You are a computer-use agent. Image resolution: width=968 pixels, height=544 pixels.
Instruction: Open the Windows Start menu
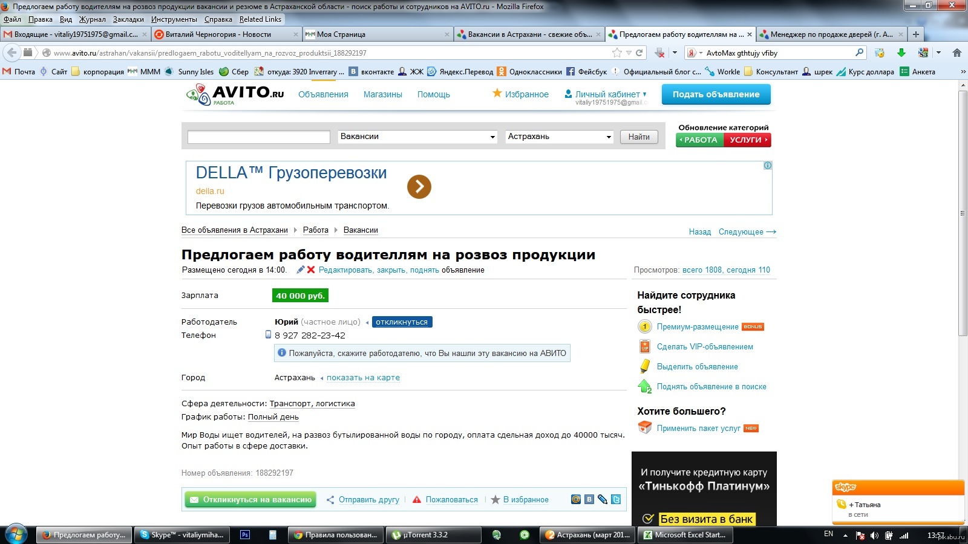pyautogui.click(x=16, y=534)
